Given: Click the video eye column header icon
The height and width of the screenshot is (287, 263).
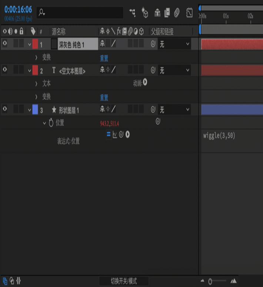Looking at the screenshot, I should [x=5, y=31].
